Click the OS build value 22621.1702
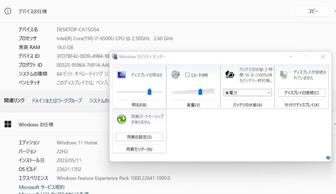 pos(69,169)
